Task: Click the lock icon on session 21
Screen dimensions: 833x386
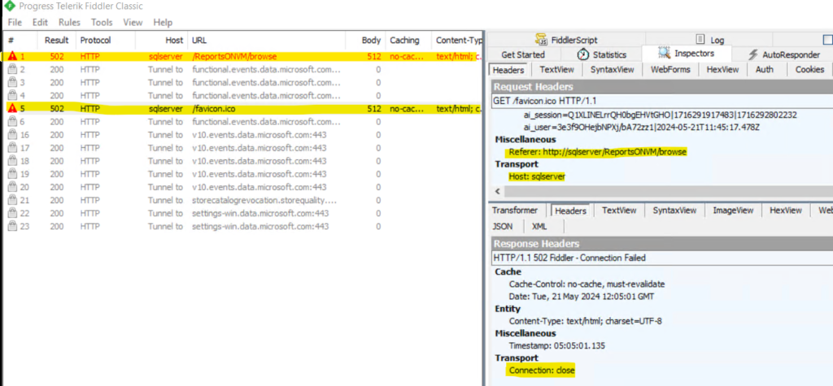Action: coord(12,200)
